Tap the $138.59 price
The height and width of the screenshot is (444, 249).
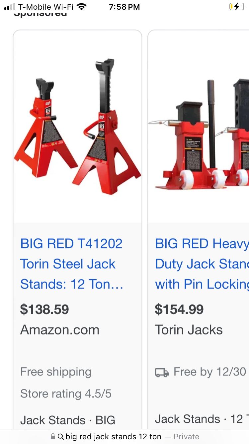click(44, 310)
